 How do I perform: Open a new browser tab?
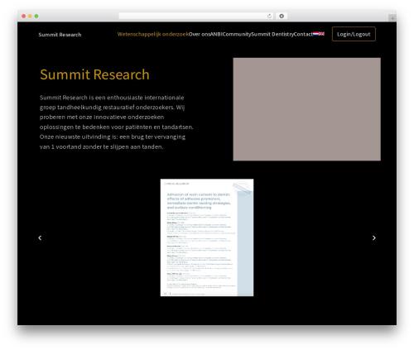392,18
